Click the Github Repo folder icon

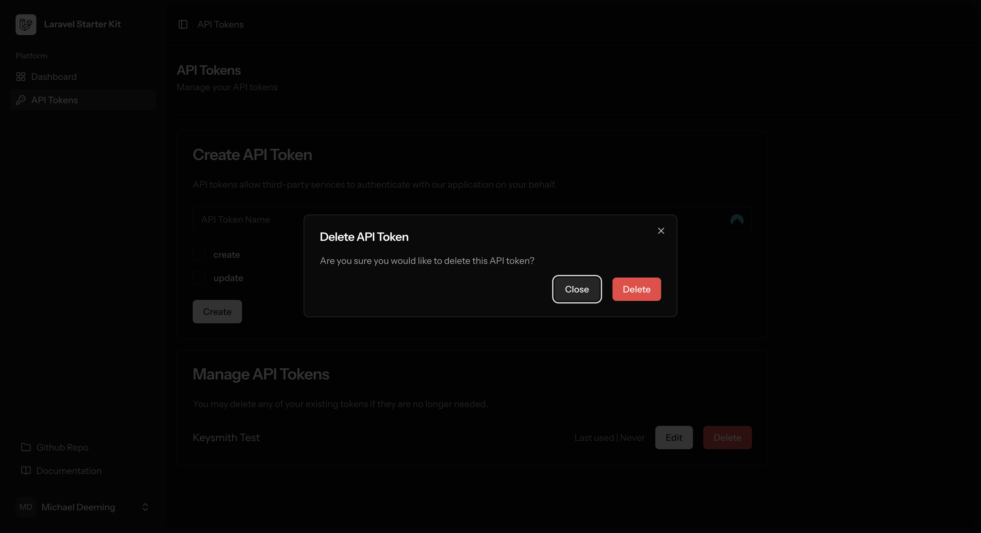pos(26,447)
